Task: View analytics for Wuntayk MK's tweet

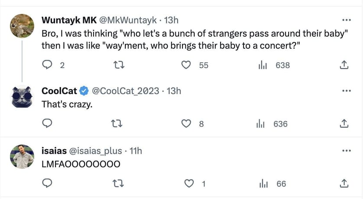Action: coord(262,65)
